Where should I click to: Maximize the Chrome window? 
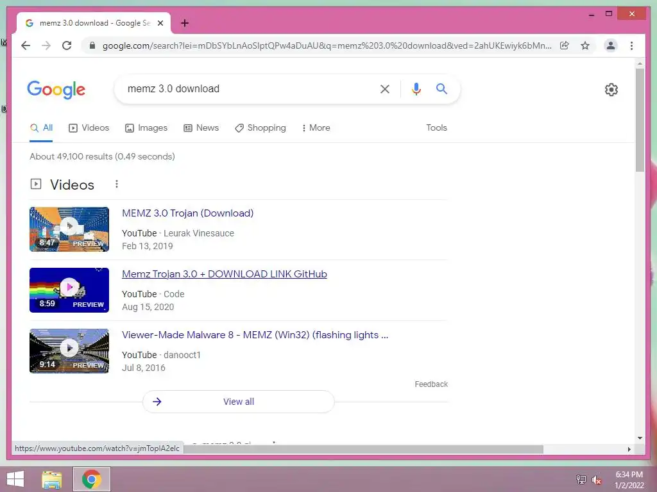coord(609,14)
